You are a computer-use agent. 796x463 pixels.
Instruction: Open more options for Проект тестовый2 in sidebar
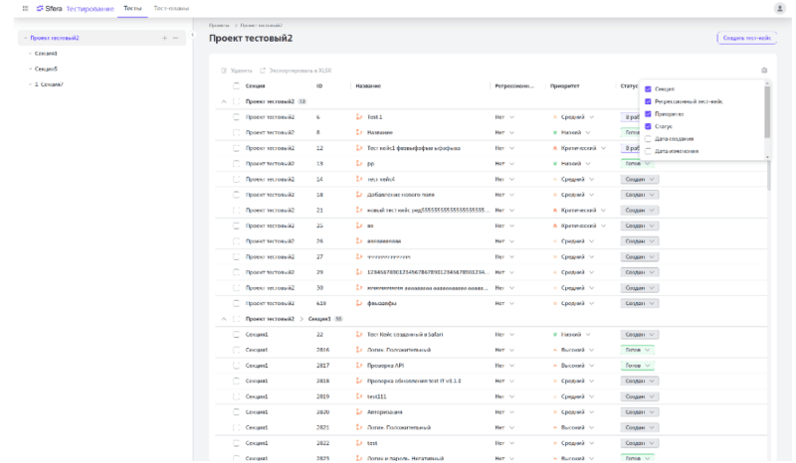click(x=175, y=38)
